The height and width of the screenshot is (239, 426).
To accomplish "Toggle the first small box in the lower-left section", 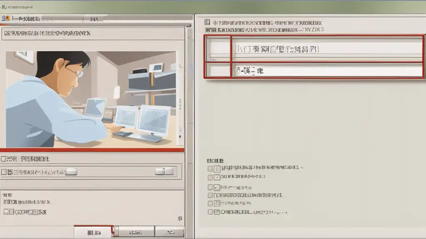I will [6, 212].
